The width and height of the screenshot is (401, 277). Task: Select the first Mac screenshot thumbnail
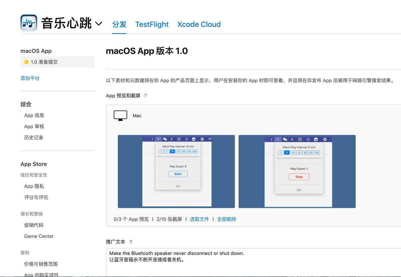[176, 171]
